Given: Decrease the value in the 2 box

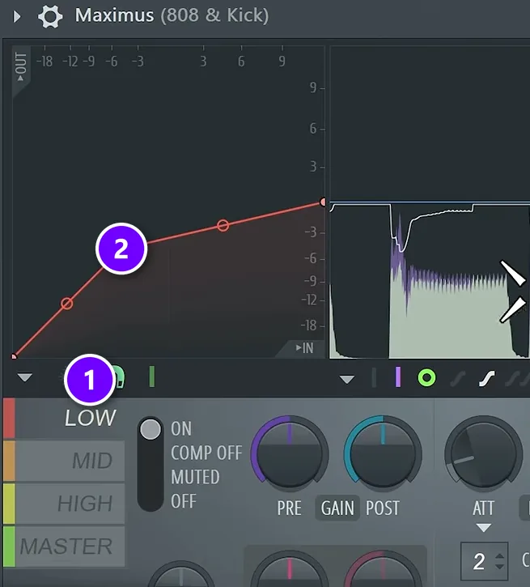Looking at the screenshot, I should pyautogui.click(x=499, y=566).
